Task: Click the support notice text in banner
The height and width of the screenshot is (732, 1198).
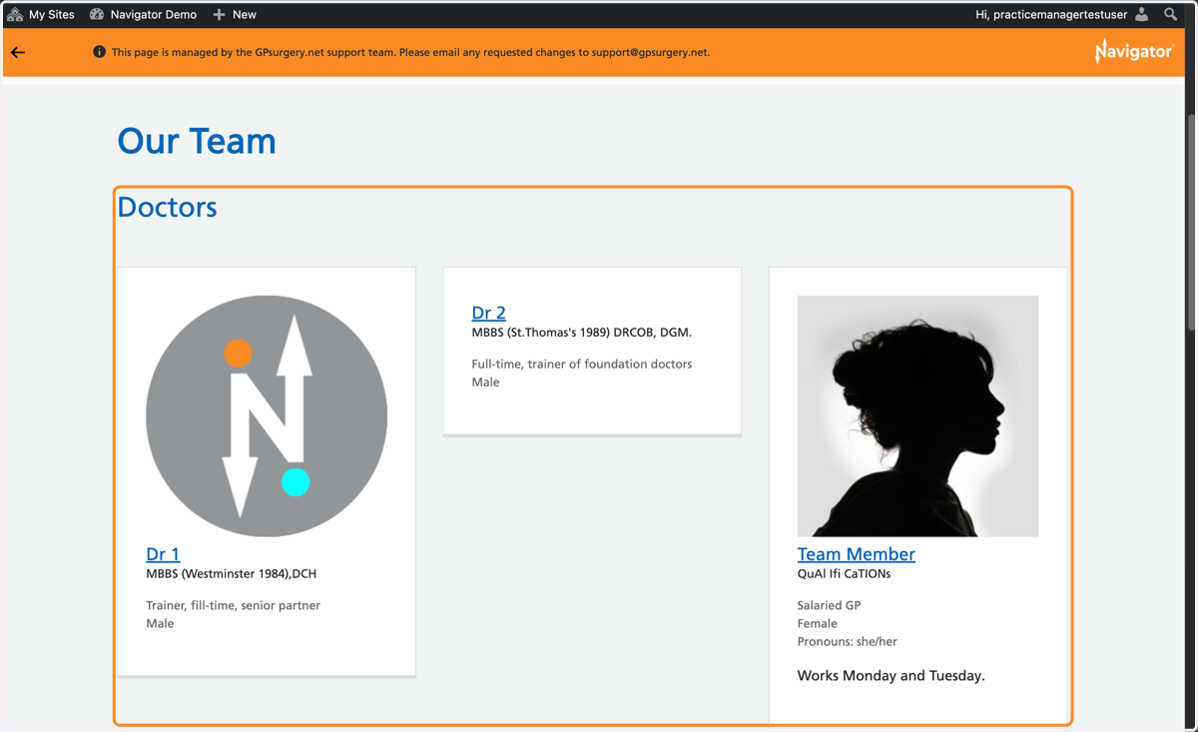Action: [410, 52]
